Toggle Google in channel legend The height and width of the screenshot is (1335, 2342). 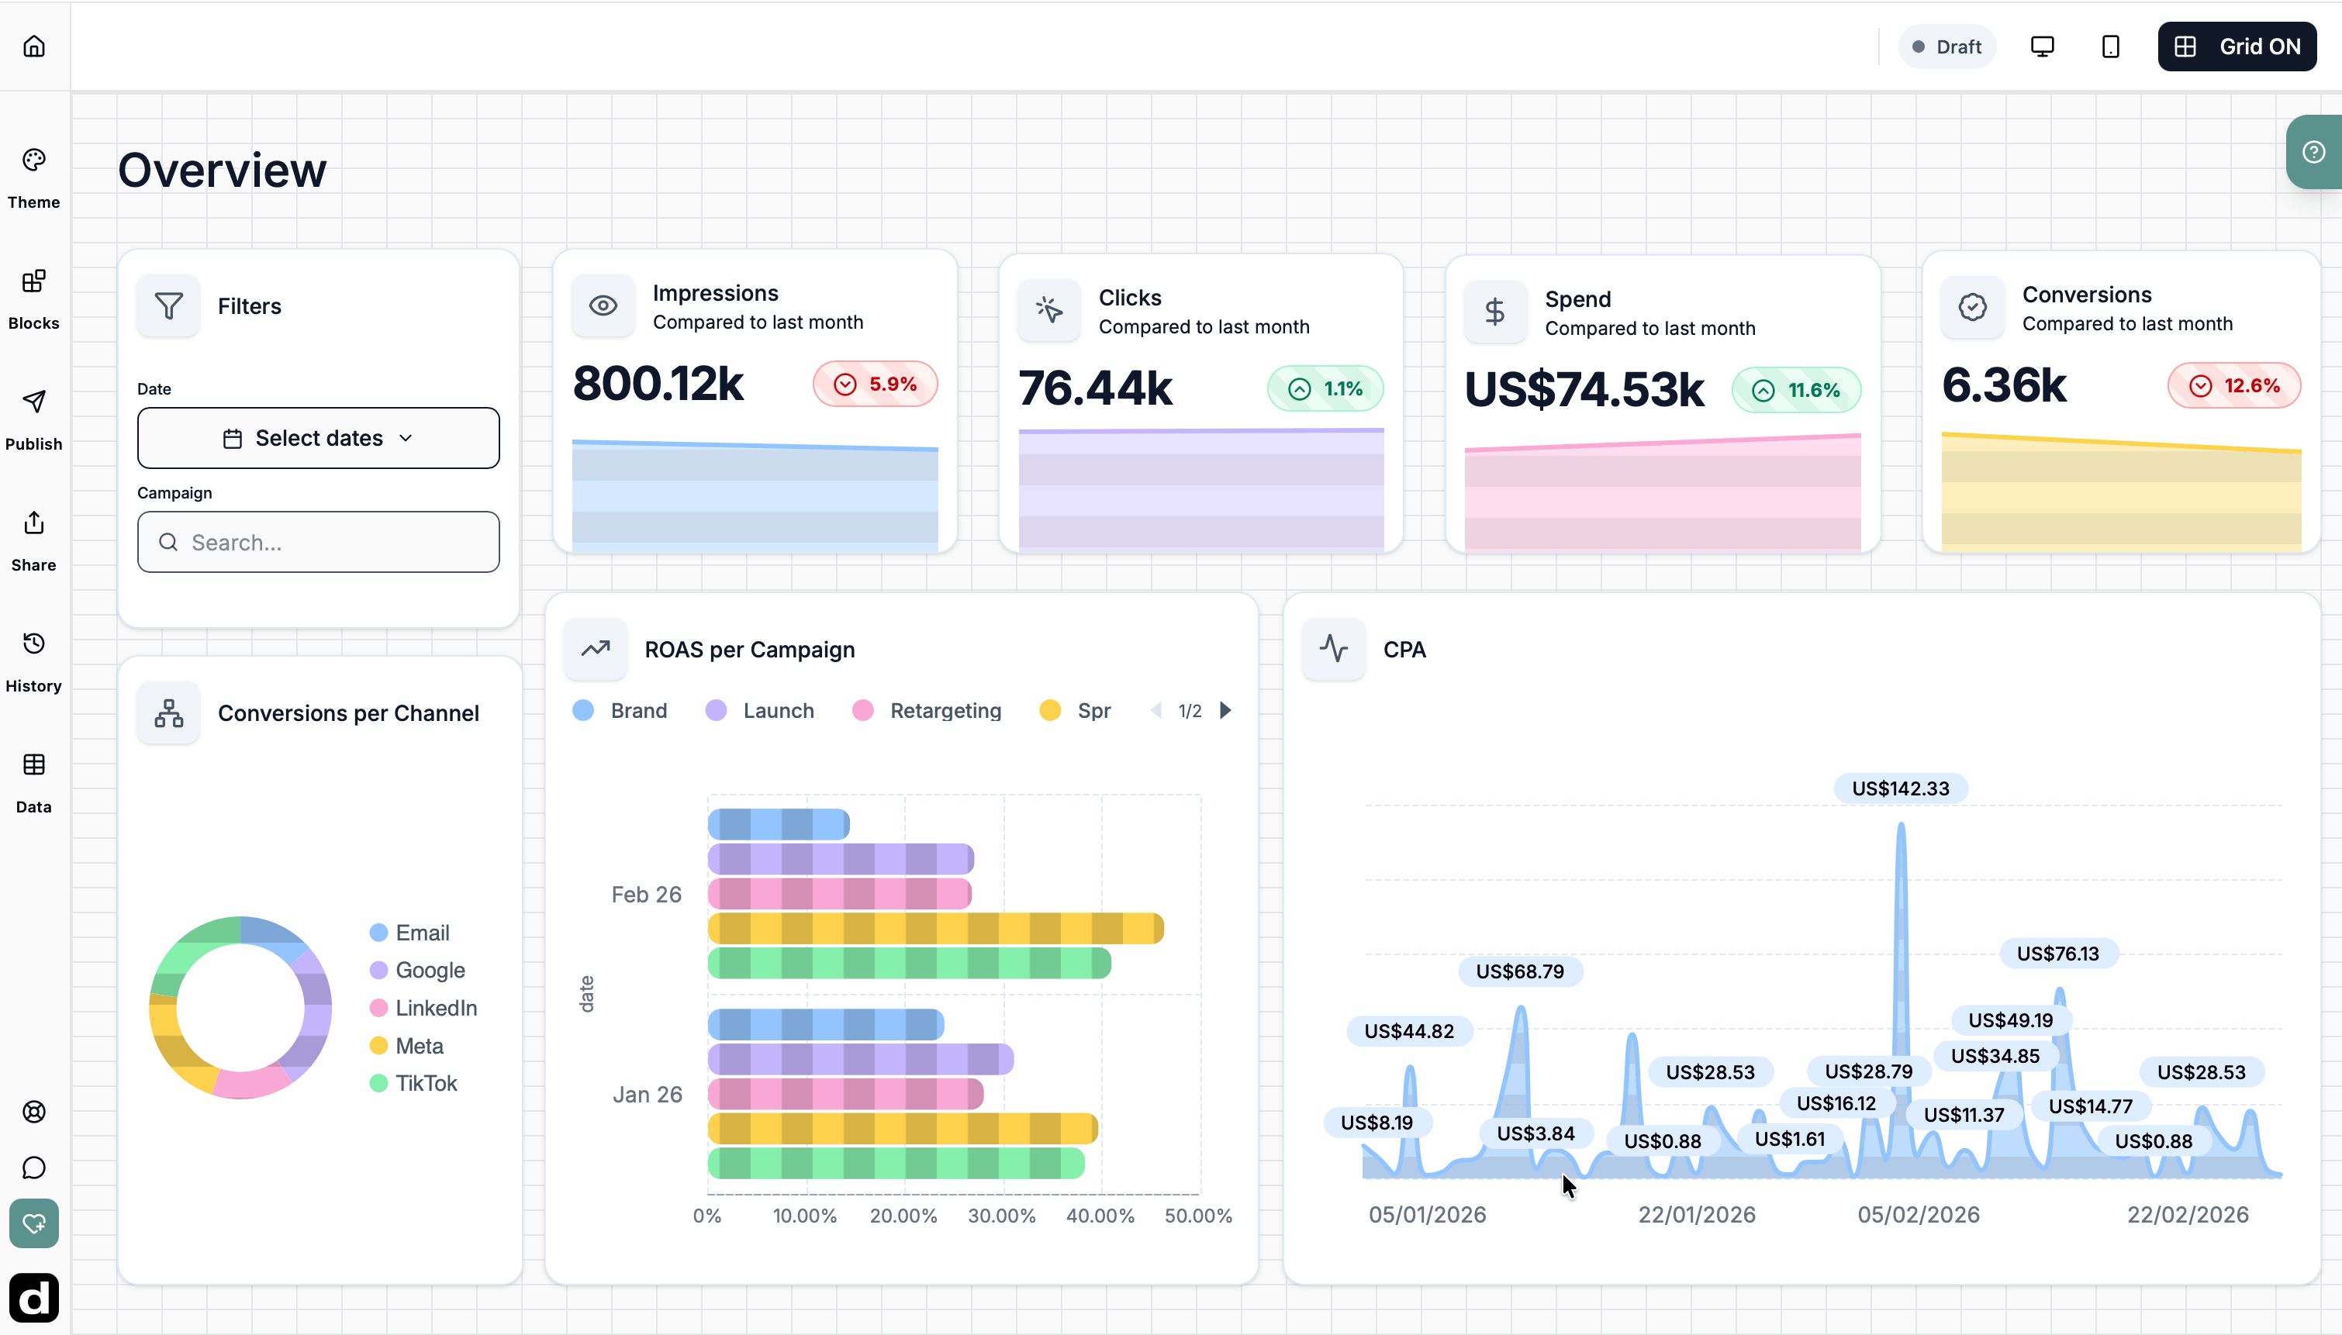pos(417,970)
